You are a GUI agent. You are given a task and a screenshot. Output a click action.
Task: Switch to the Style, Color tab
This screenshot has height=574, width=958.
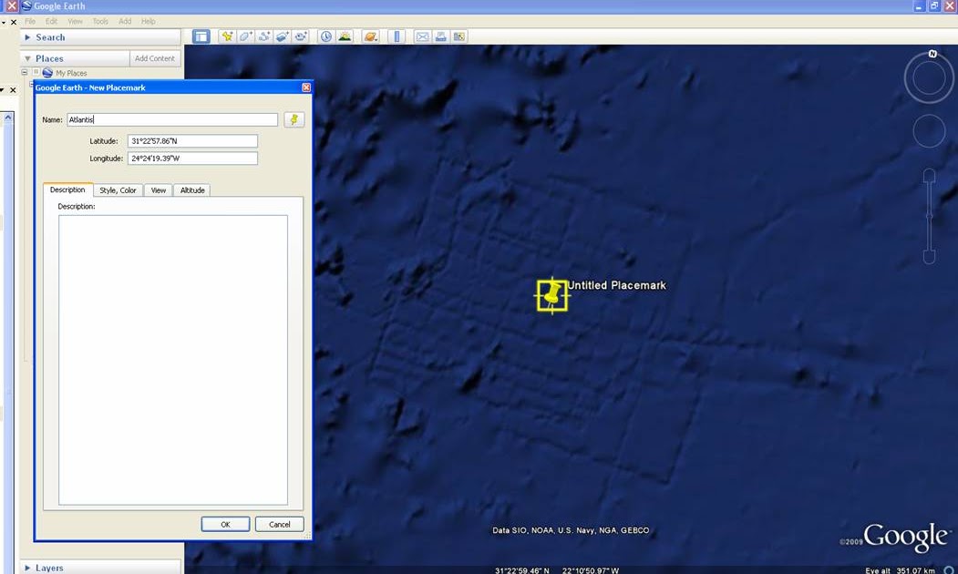pyautogui.click(x=118, y=190)
